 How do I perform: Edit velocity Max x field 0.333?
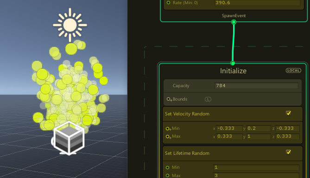[229, 136]
